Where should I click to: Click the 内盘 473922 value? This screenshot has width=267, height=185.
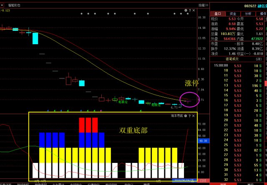point(257,39)
